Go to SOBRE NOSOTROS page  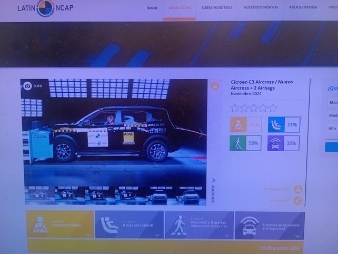tap(216, 7)
